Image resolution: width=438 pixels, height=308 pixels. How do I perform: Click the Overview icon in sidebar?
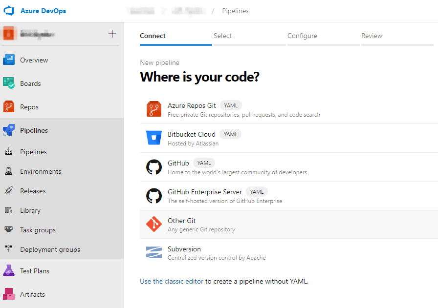[9, 60]
